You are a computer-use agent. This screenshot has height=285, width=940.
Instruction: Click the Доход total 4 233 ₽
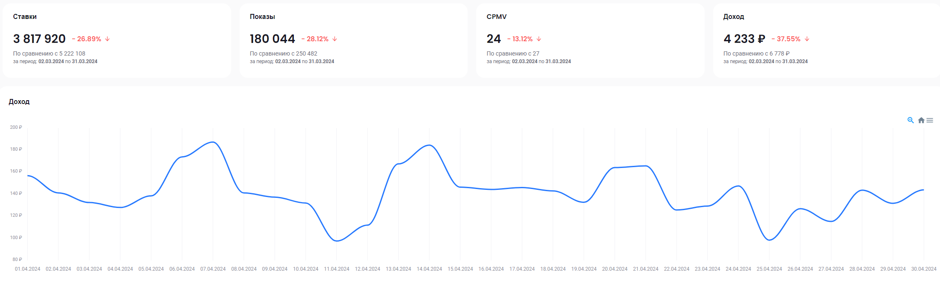click(744, 39)
